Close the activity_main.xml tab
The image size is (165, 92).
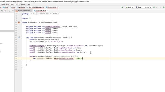coord(31,11)
